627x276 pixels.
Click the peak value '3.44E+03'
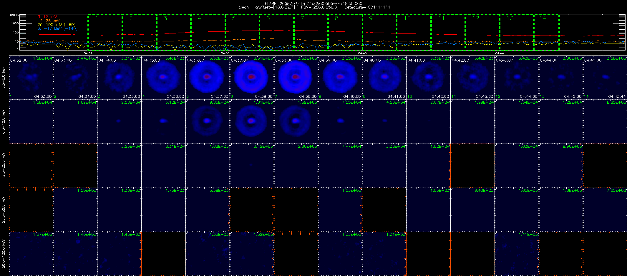point(87,58)
